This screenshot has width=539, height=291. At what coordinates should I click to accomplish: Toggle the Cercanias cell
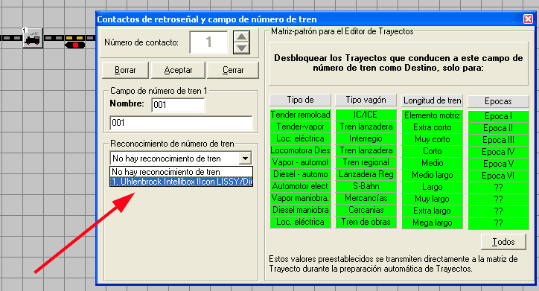(366, 210)
